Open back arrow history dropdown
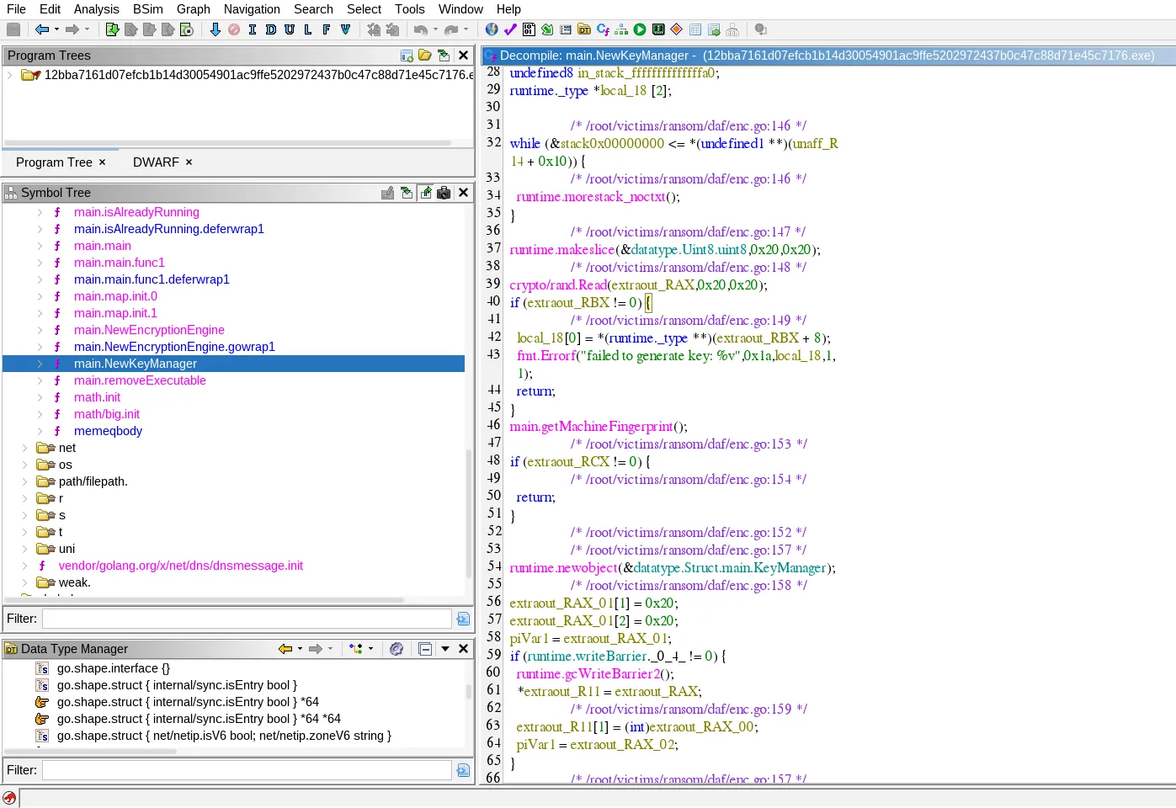This screenshot has width=1176, height=808. [x=56, y=29]
